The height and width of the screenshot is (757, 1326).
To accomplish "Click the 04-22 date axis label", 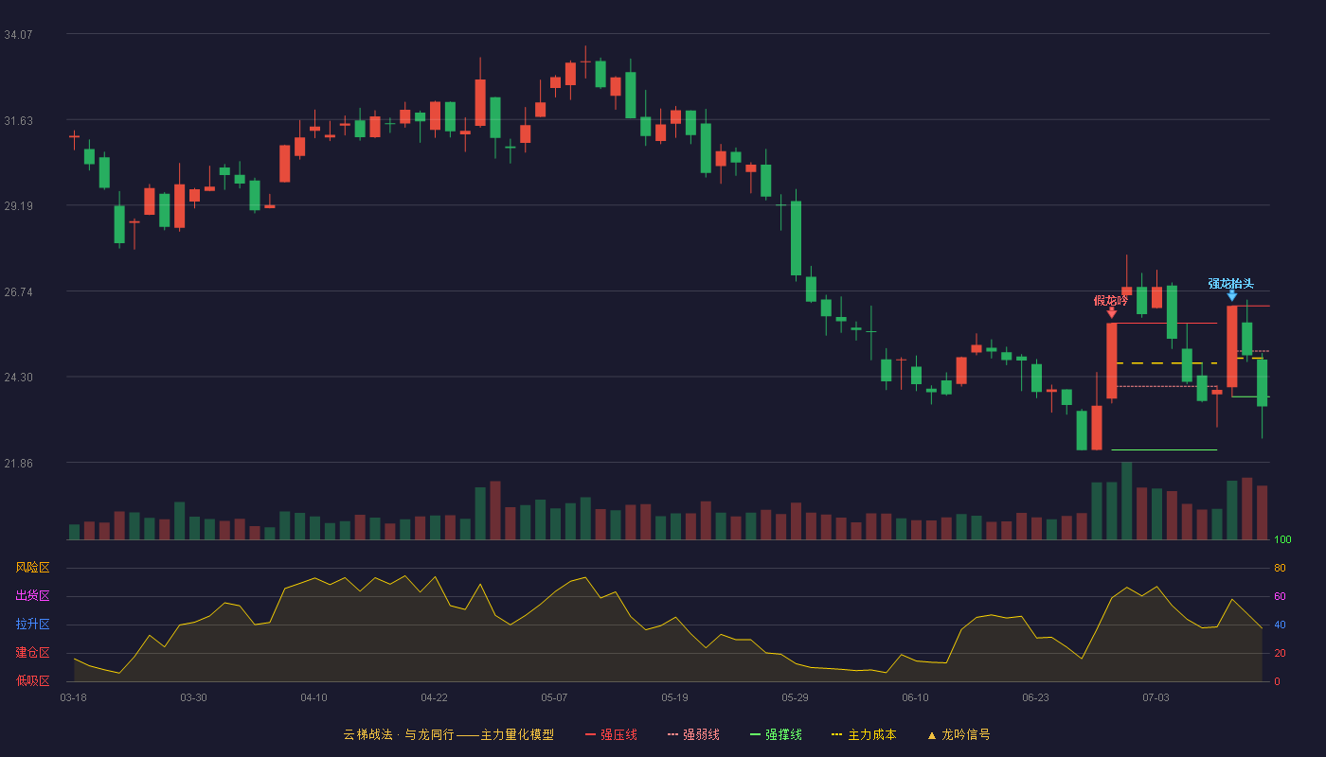I will coord(434,697).
